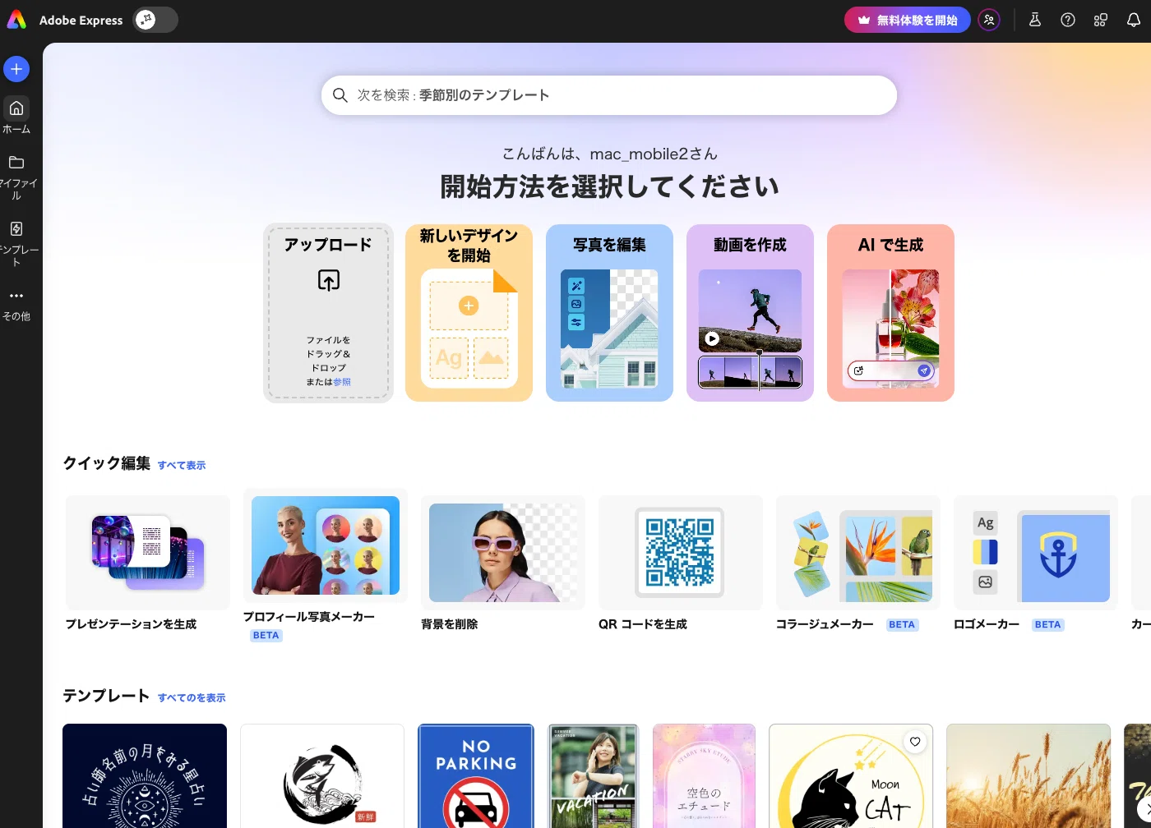Open the wheat field template

[1029, 775]
